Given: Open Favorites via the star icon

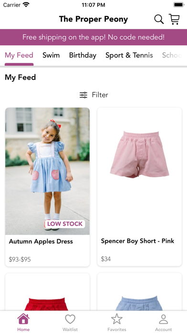Looking at the screenshot, I should pos(117,319).
